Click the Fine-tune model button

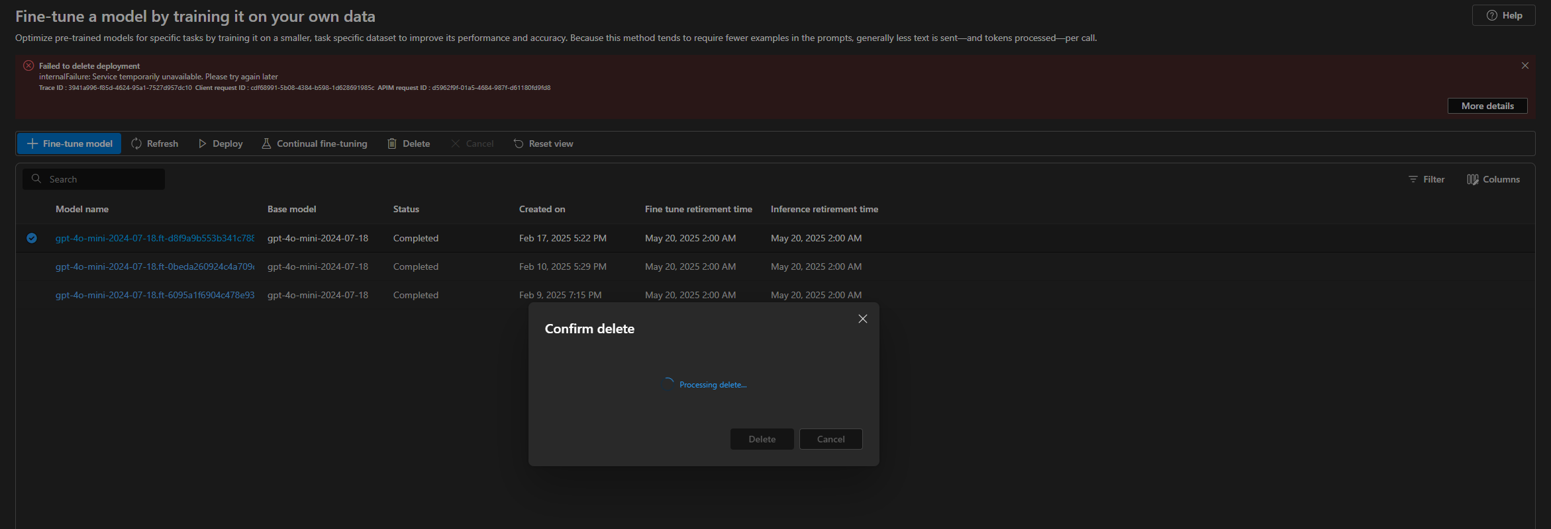coord(69,143)
